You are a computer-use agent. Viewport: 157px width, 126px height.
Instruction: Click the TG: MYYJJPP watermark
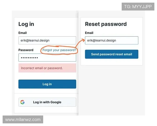point(138,7)
